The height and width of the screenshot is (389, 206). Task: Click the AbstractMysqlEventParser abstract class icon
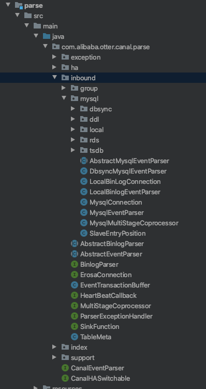tap(84, 161)
